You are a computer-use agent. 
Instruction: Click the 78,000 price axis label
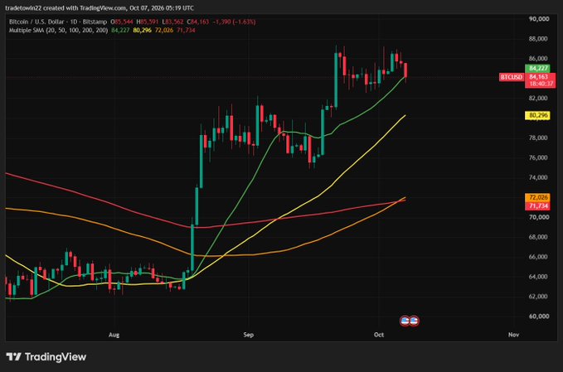[538, 138]
